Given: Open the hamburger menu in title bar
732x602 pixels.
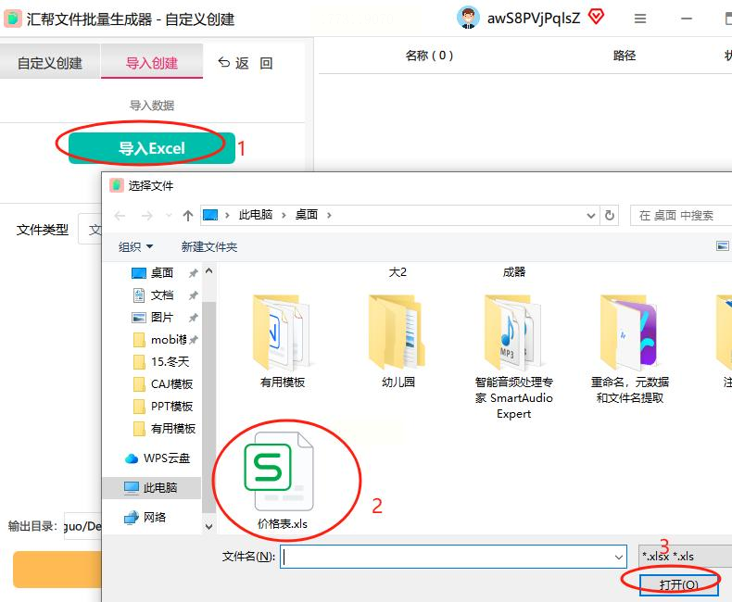Looking at the screenshot, I should click(x=640, y=19).
